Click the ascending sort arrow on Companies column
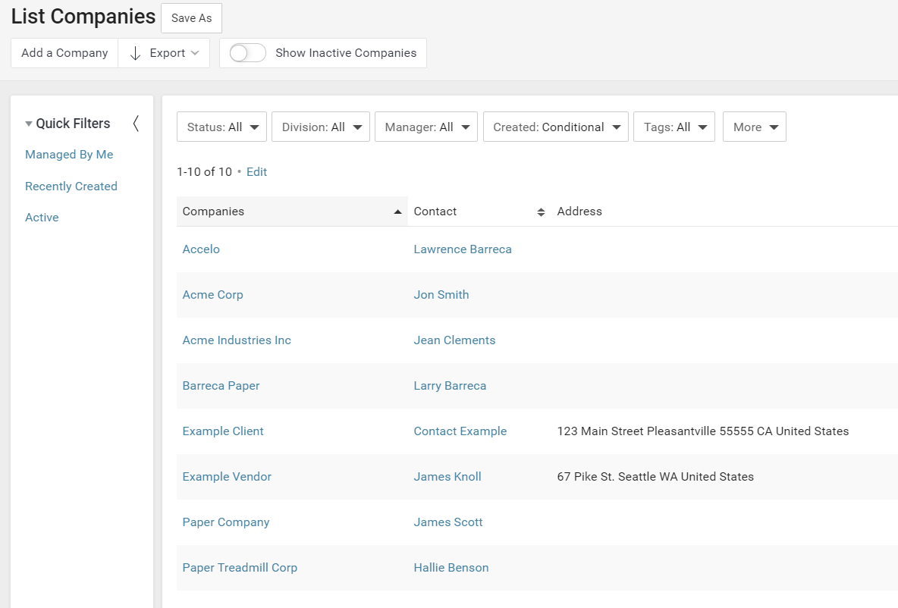 tap(397, 211)
